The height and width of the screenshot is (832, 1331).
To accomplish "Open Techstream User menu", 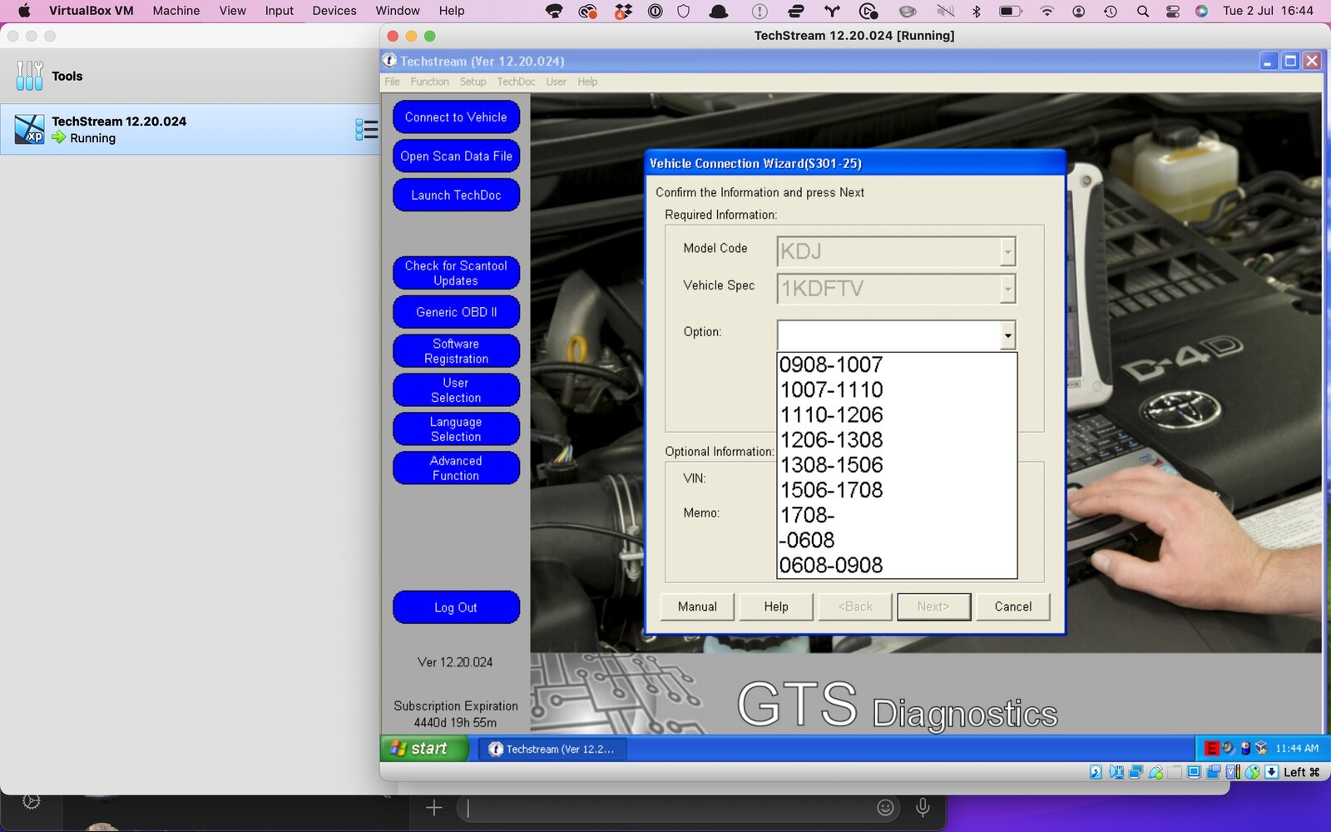I will pyautogui.click(x=556, y=82).
